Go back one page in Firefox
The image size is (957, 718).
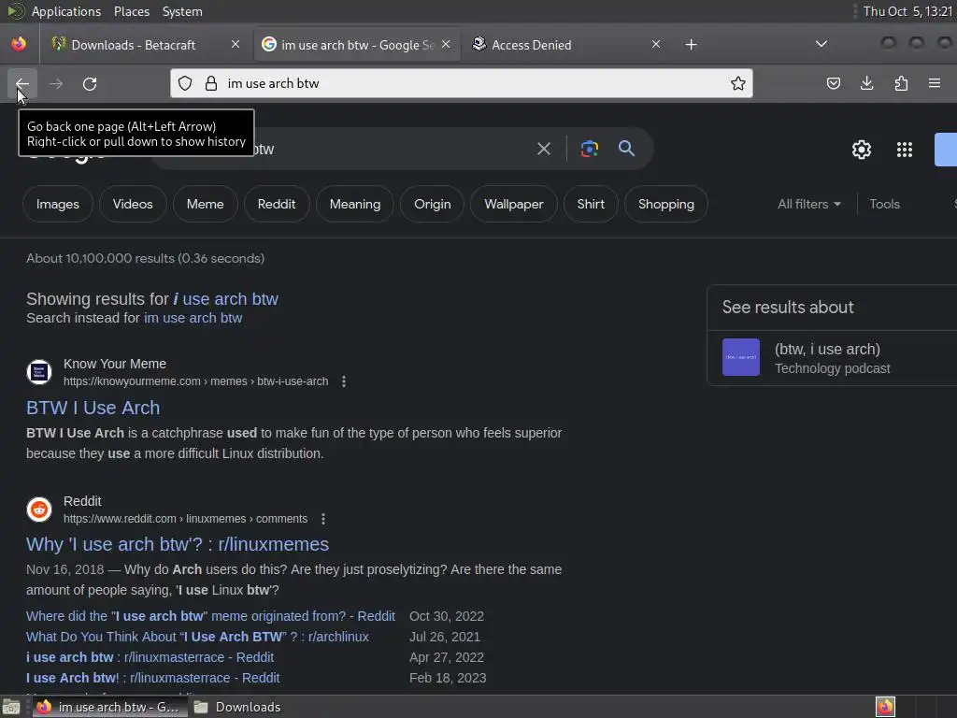tap(22, 83)
